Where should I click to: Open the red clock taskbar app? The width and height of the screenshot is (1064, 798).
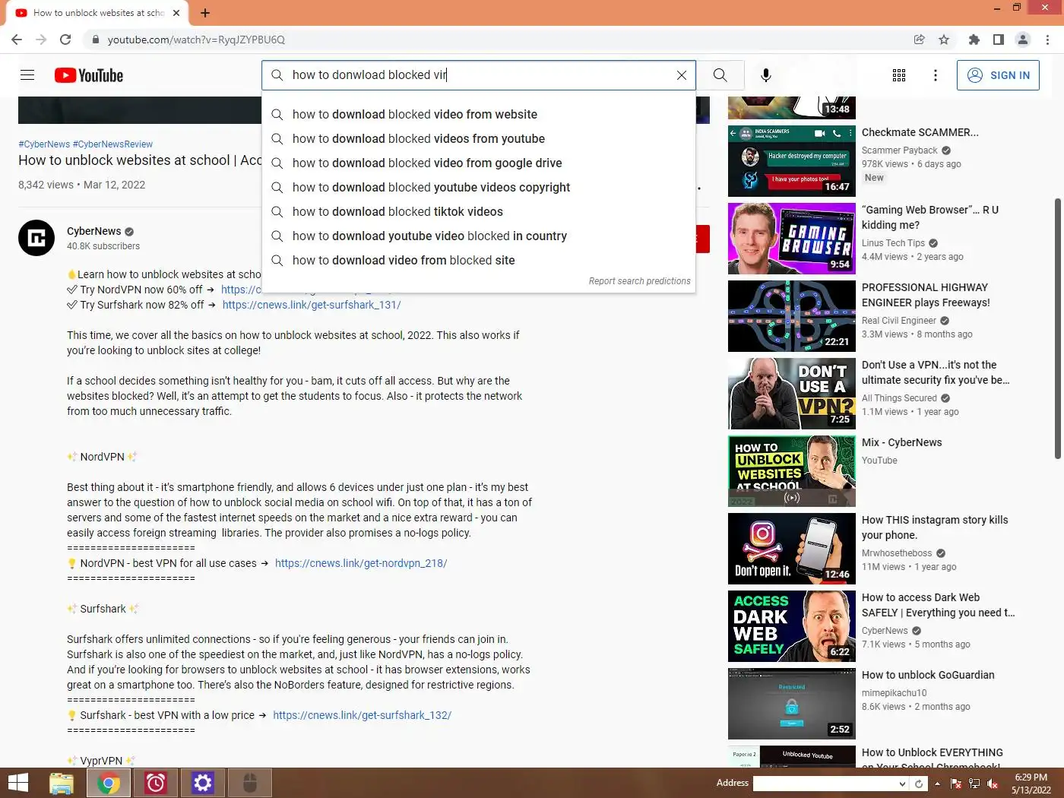click(156, 783)
